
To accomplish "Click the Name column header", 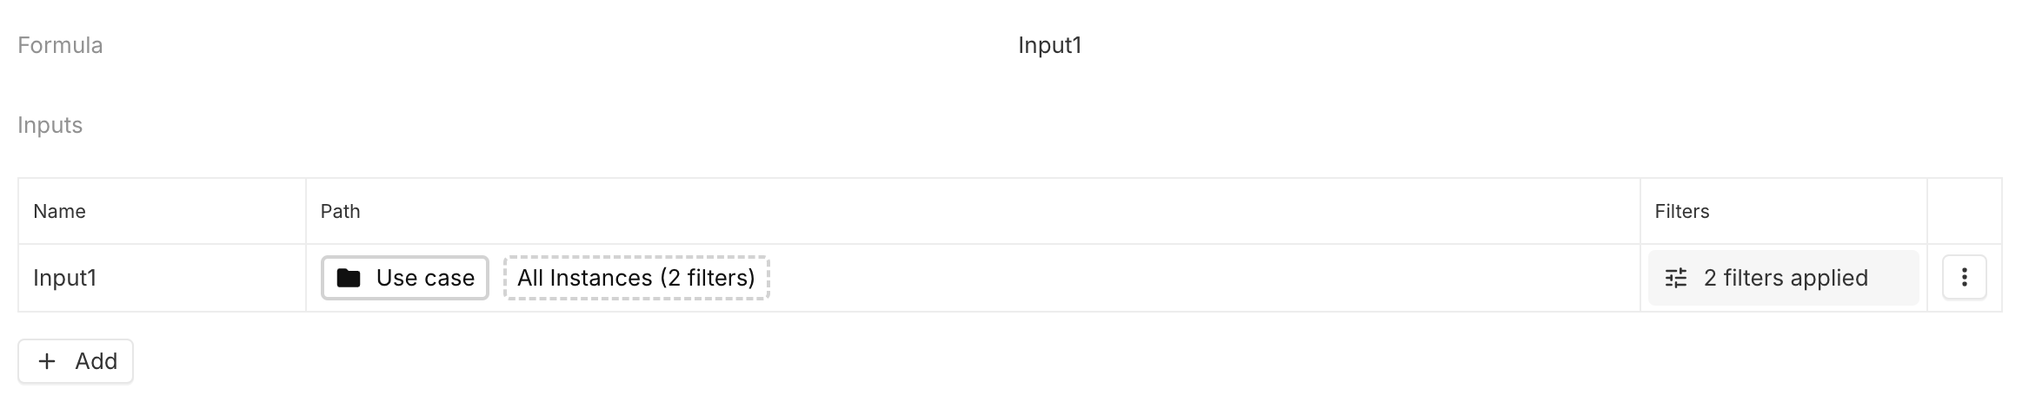I will click(x=59, y=211).
